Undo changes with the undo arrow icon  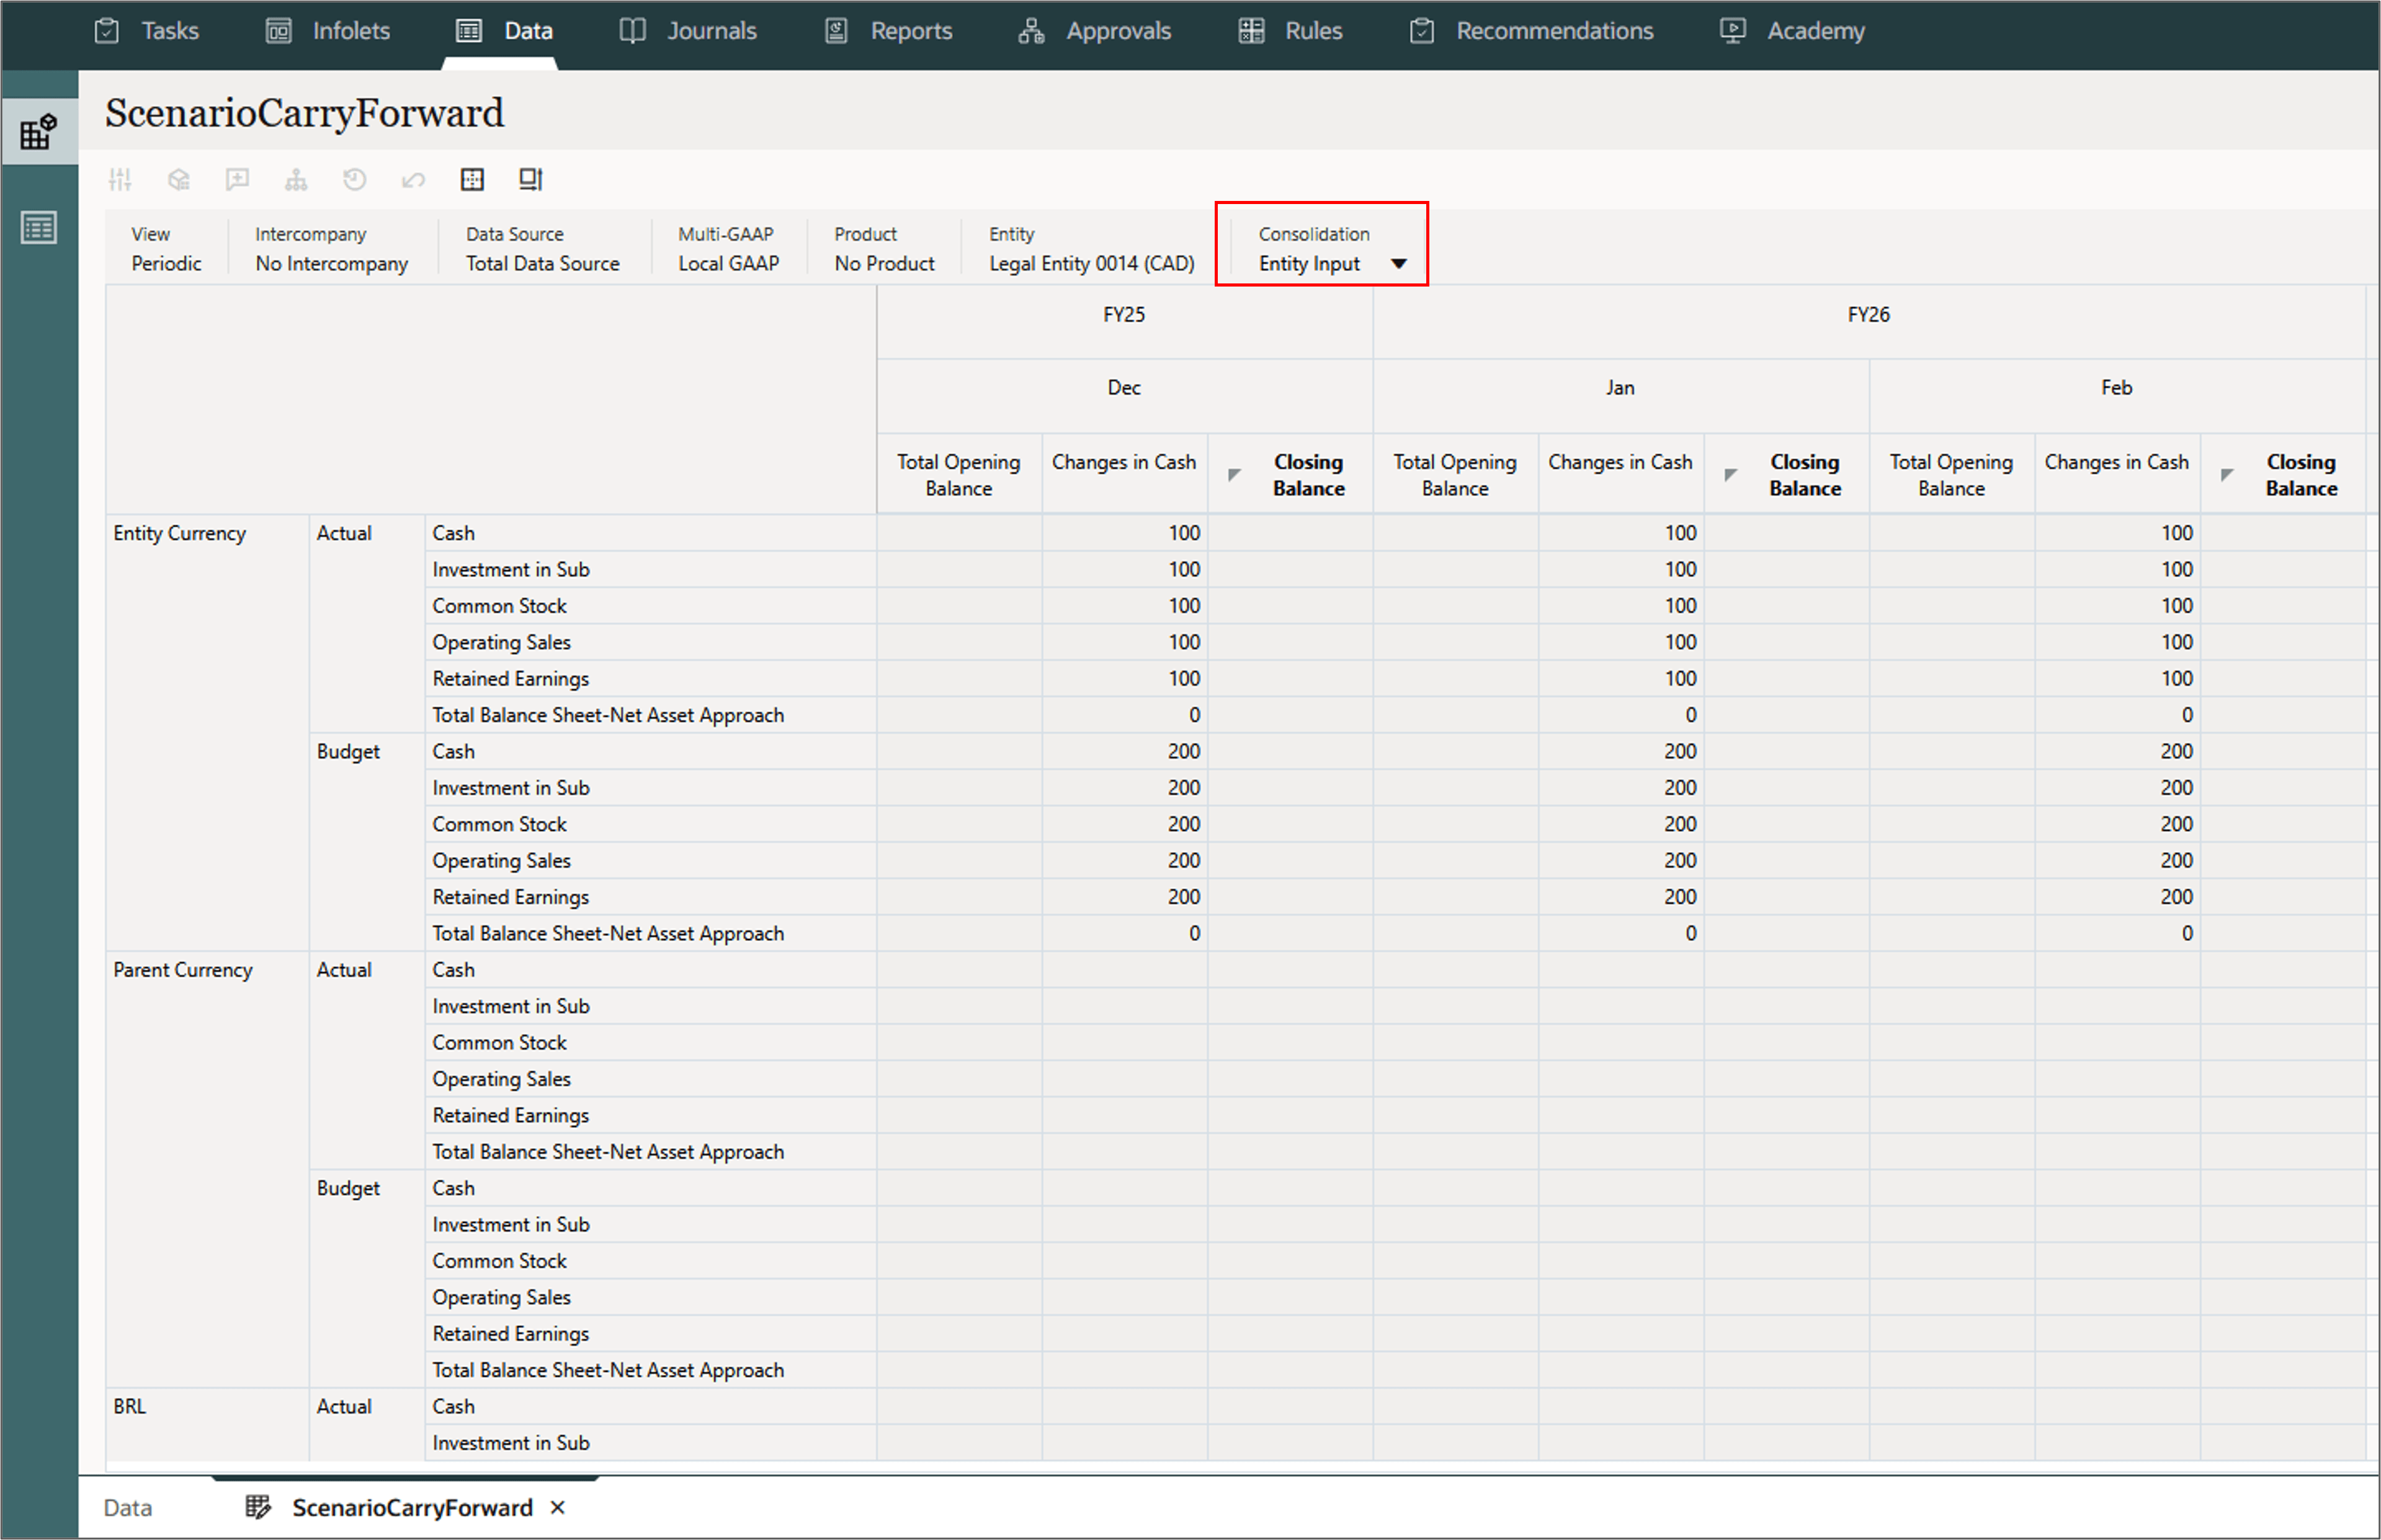[x=412, y=179]
